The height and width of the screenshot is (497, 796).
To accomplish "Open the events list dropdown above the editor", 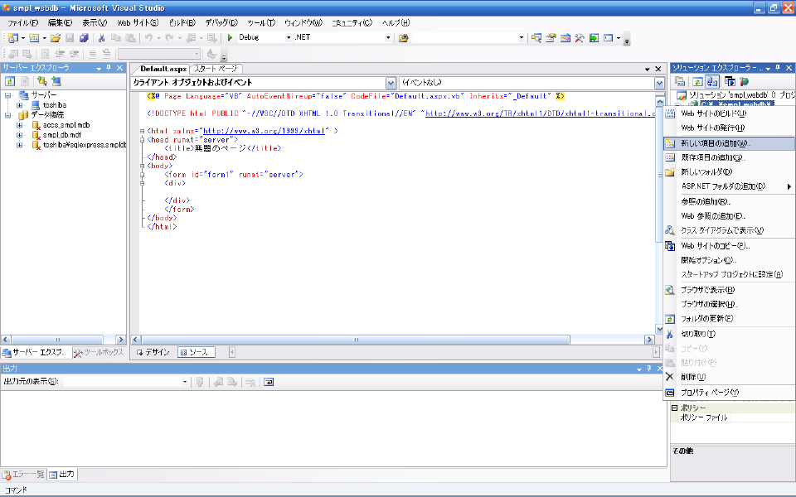I will 659,83.
